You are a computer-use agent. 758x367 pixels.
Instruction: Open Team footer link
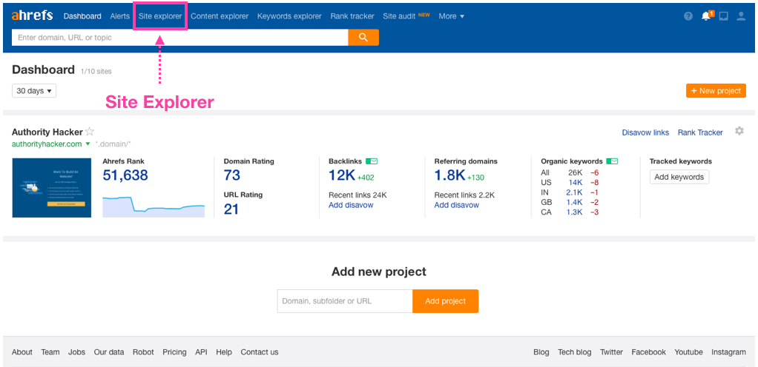coord(50,352)
